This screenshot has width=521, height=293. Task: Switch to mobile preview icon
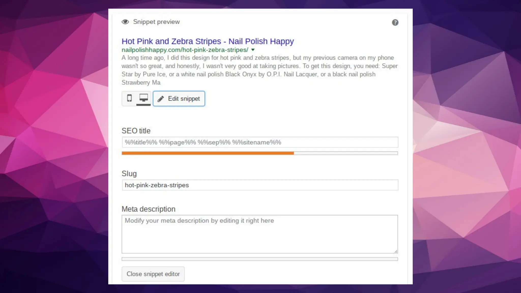129,98
